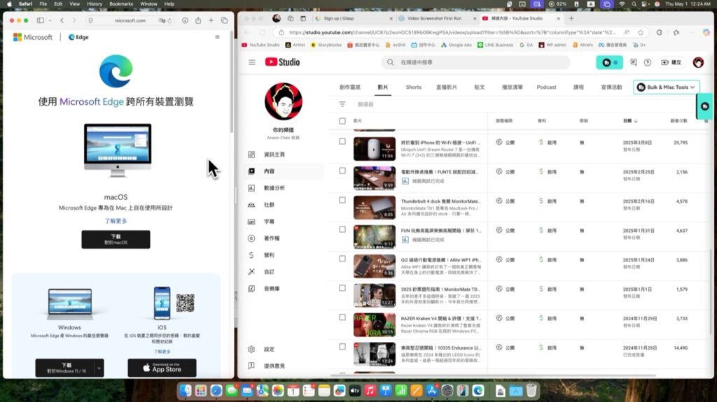
Task: Check the RAZER Kraken V4 video checkbox
Action: [342, 317]
